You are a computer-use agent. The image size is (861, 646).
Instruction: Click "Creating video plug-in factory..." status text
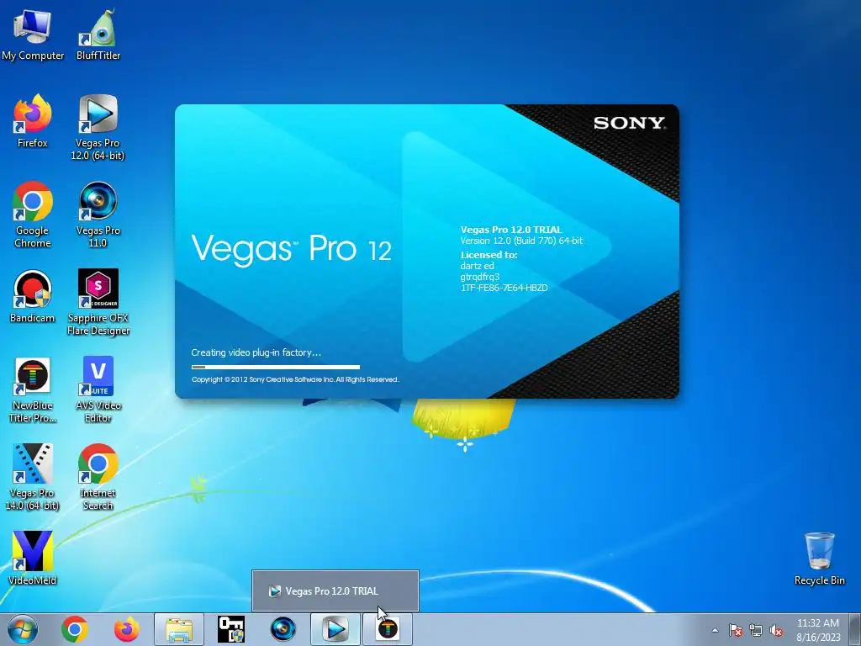coord(256,352)
